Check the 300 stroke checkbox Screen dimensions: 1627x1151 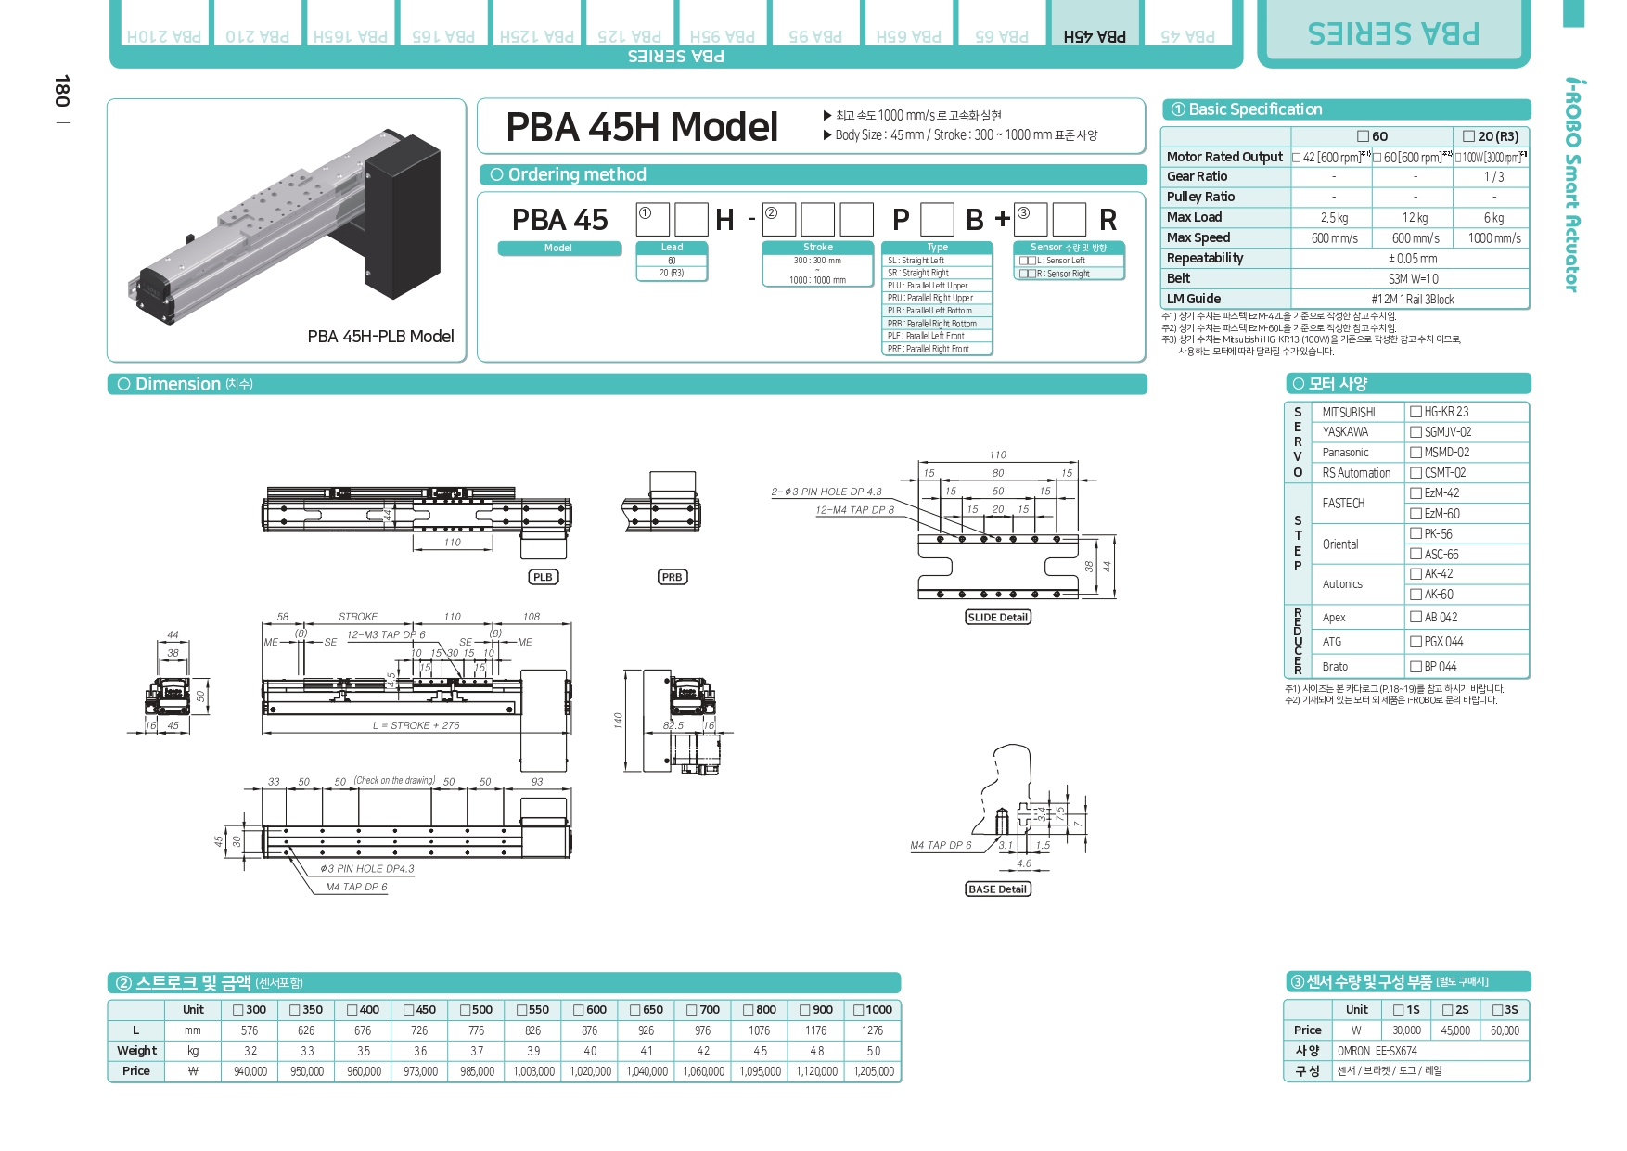(x=238, y=1010)
